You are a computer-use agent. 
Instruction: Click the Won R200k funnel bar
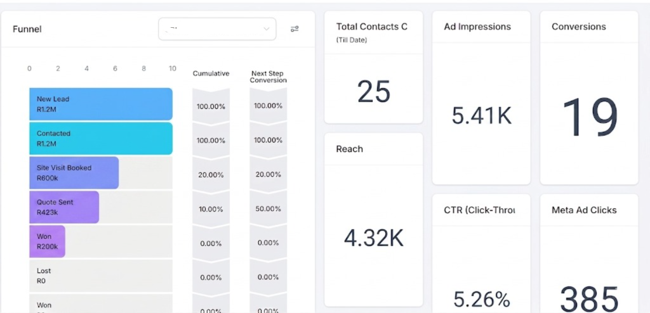tap(47, 241)
